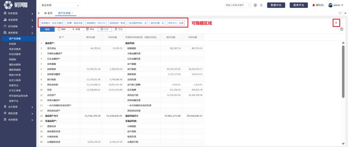Click the 是否折算 filter tag

[157, 23]
